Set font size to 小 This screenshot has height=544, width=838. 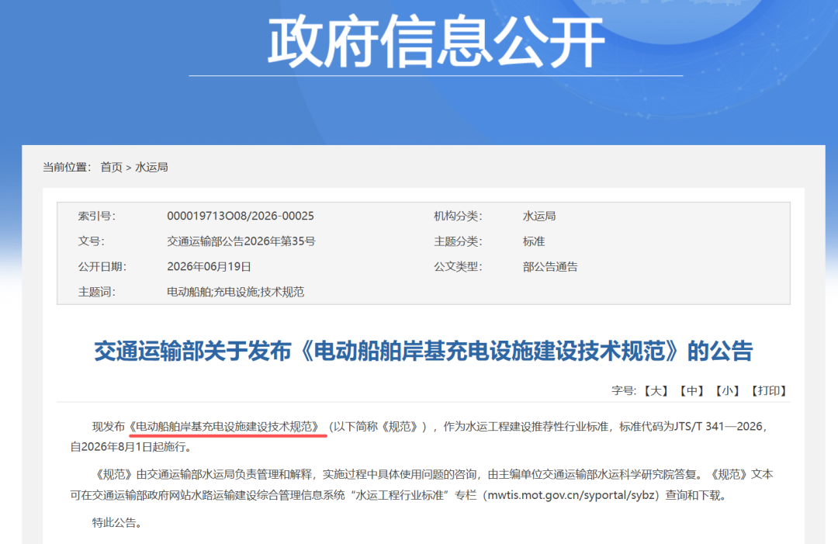pos(727,390)
